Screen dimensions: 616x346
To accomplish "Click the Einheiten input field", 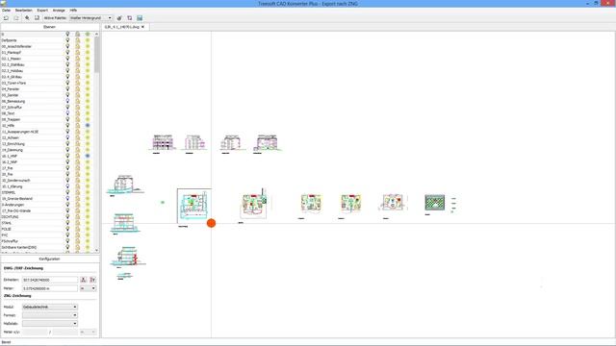I will (x=50, y=280).
